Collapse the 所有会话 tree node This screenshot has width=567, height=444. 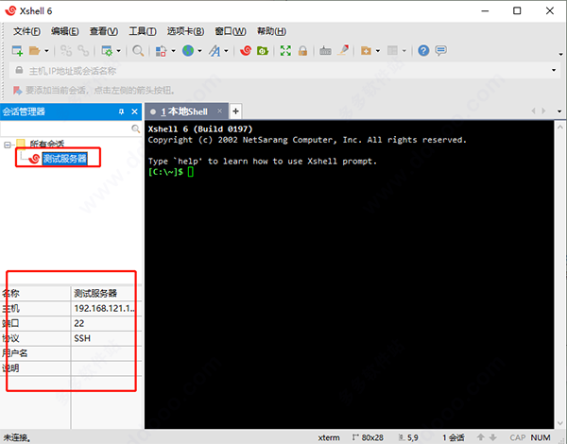[x=9, y=145]
